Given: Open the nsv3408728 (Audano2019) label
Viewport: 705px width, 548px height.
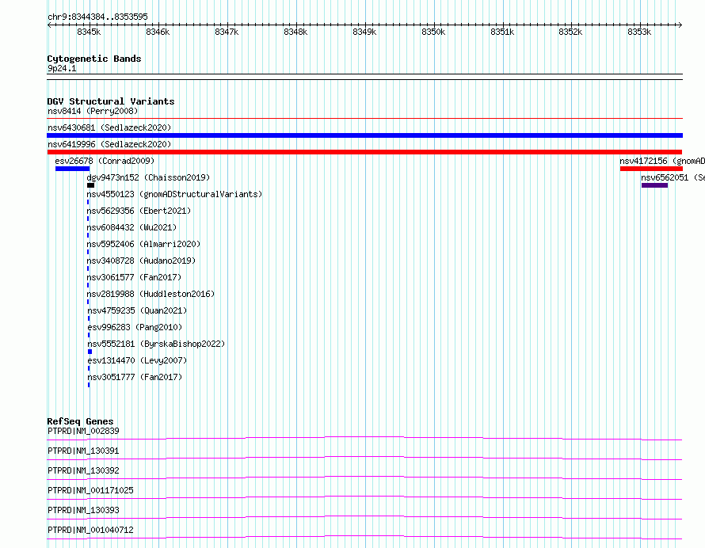Looking at the screenshot, I should [x=141, y=261].
